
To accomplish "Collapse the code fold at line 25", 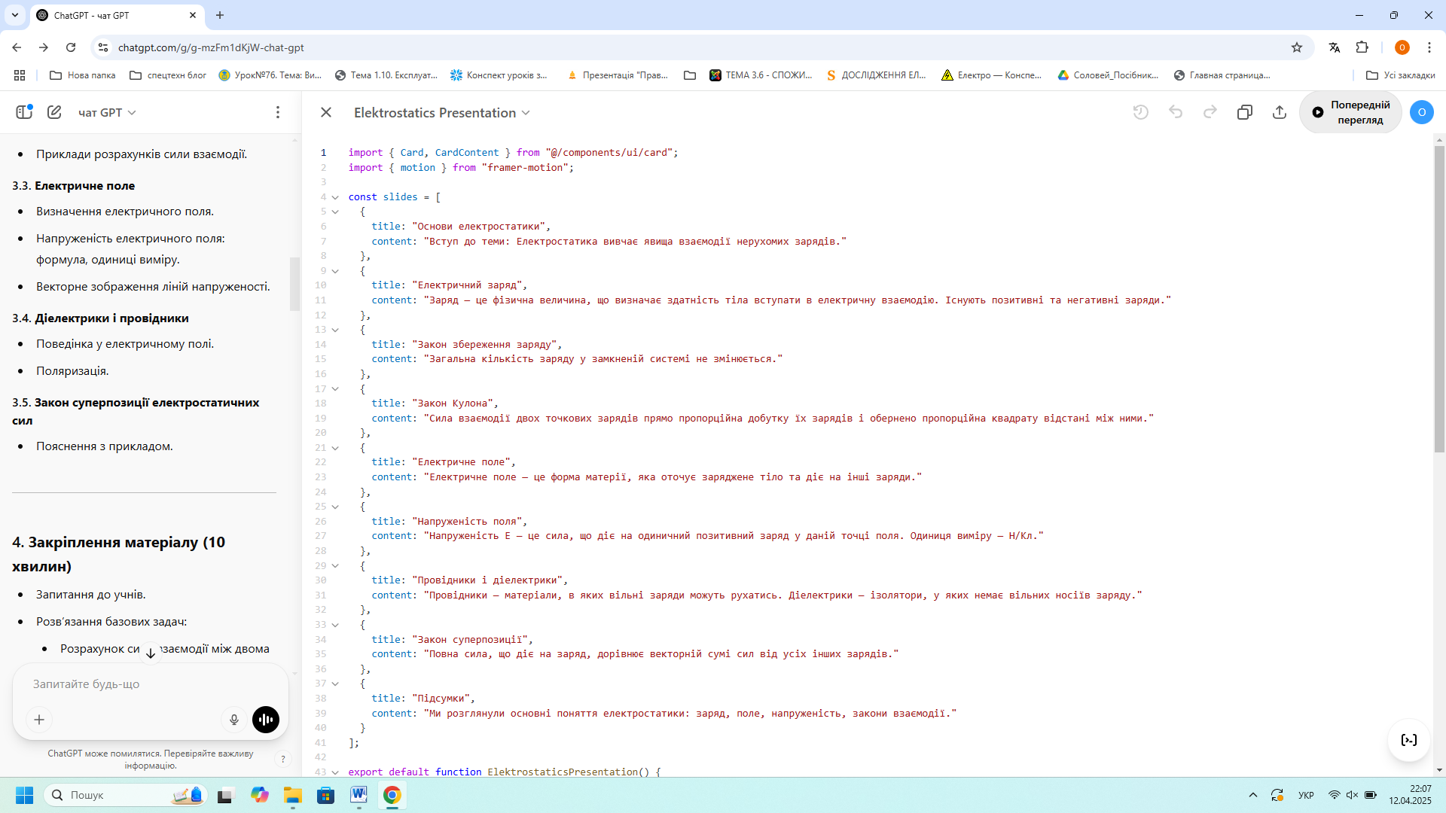I will pyautogui.click(x=335, y=507).
